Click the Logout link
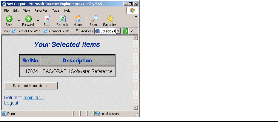278x122 pixels. click(11, 103)
